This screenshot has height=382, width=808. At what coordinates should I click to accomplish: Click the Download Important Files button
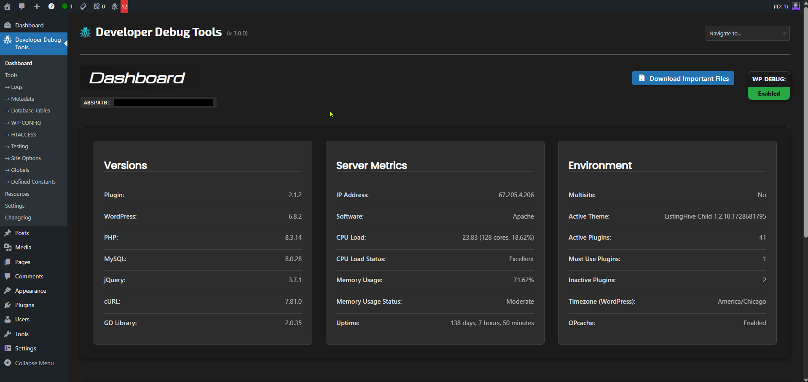[683, 78]
